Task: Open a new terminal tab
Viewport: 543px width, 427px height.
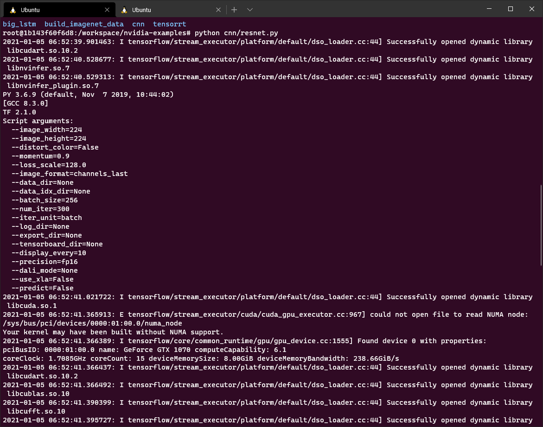Action: point(234,10)
